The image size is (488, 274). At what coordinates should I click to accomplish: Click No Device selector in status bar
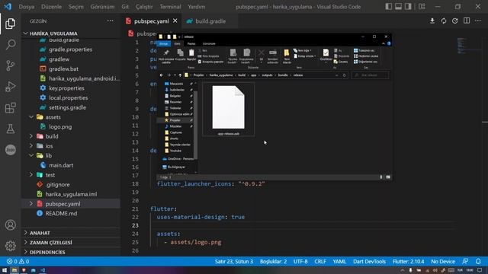(x=443, y=262)
